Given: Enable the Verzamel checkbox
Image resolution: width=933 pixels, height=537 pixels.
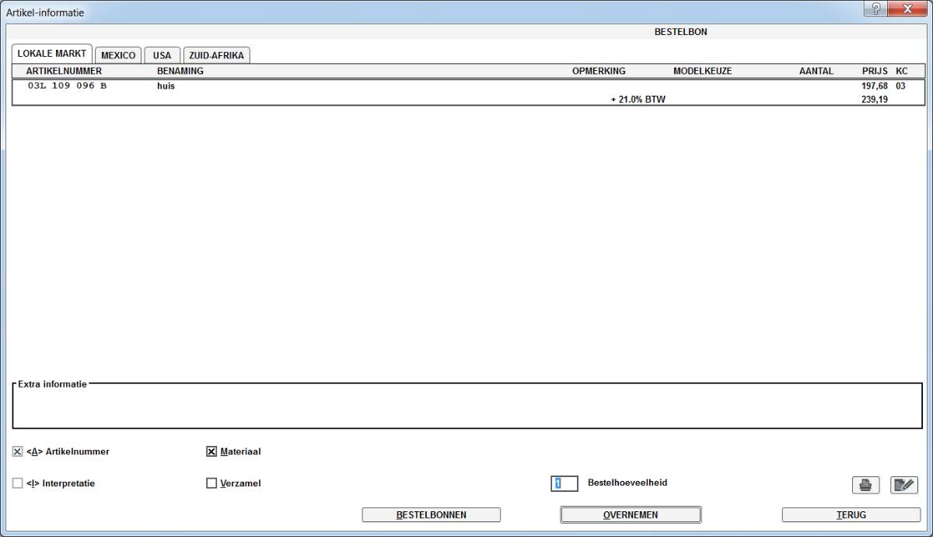Looking at the screenshot, I should (211, 483).
